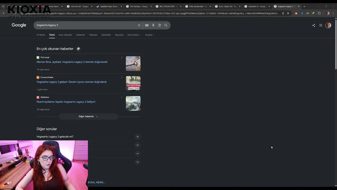Open 'Warner Bros. açıkladı: Hogwarts Legacy 2' article
The width and height of the screenshot is (337, 190).
(72, 62)
